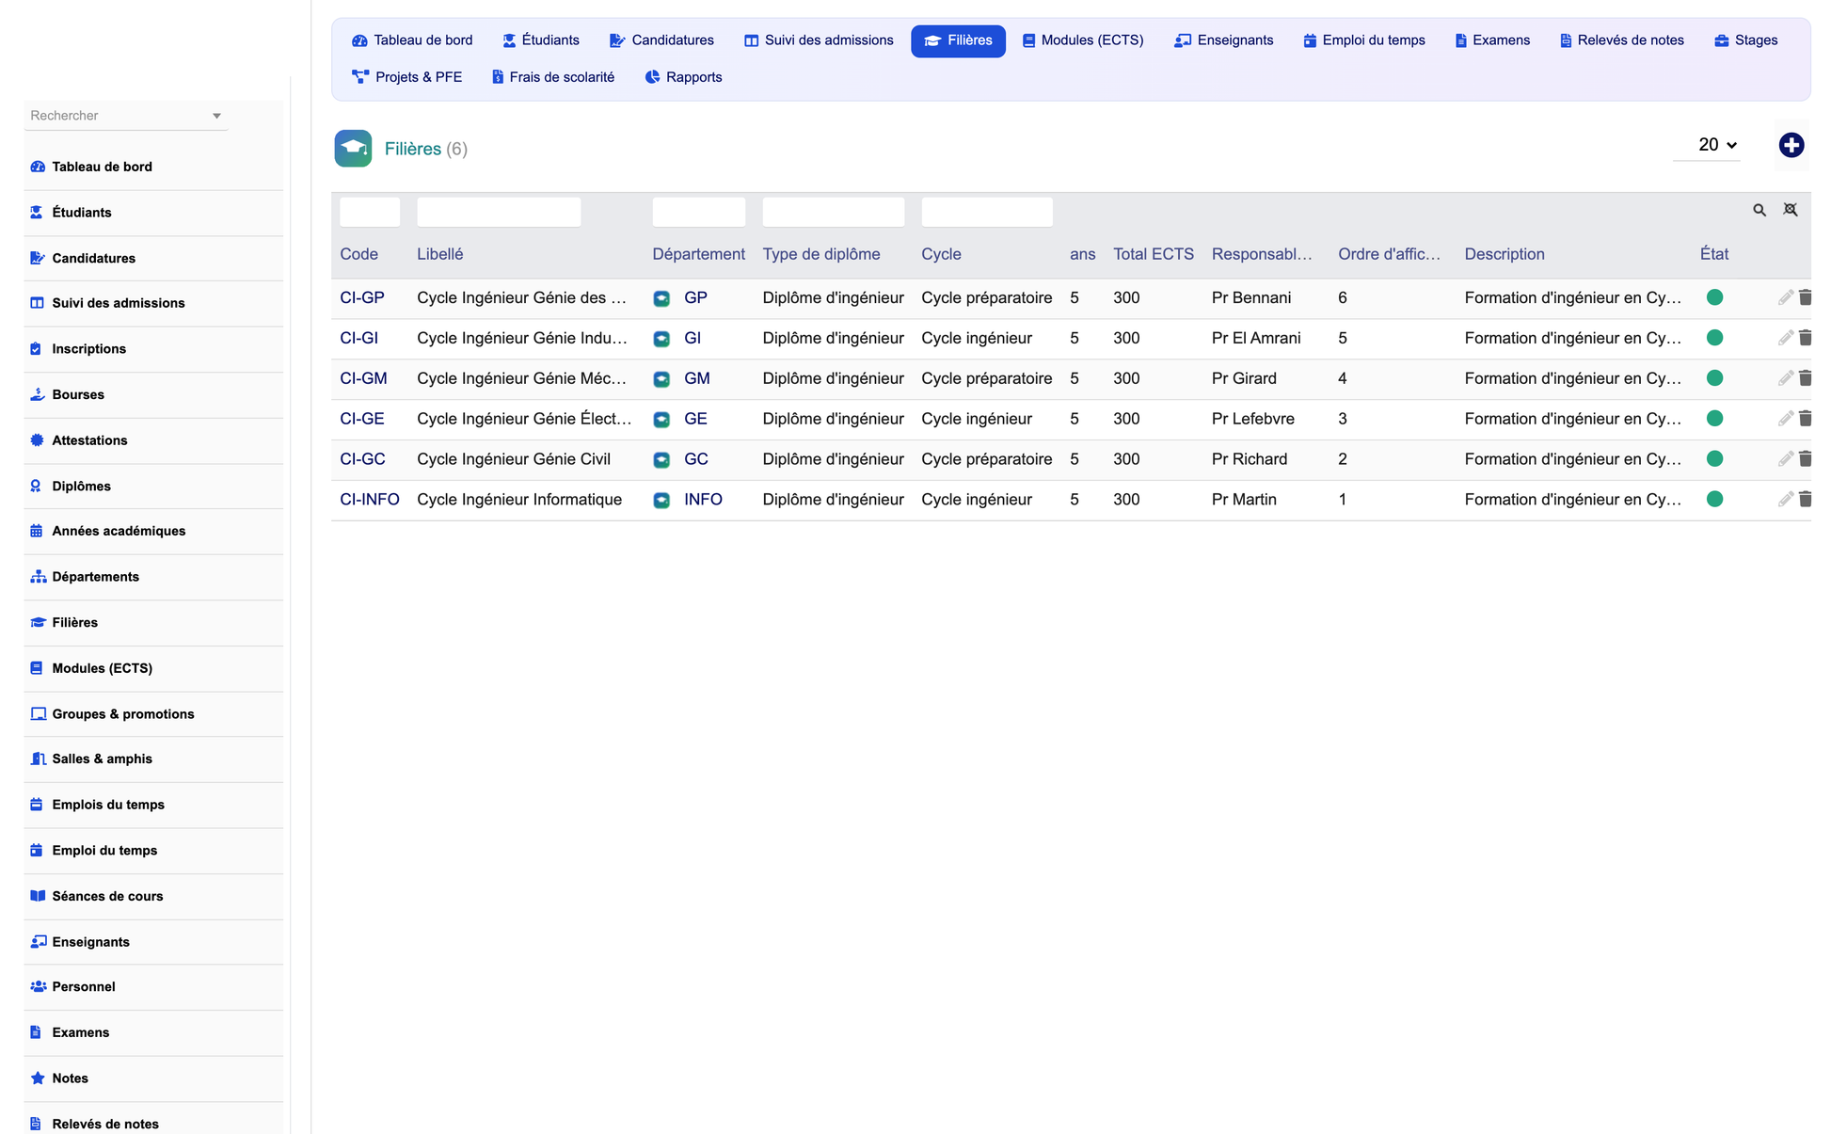Open the Emploi du temps tab

1364,40
